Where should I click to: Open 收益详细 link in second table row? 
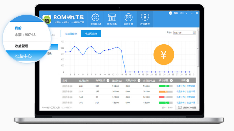(x=191, y=91)
